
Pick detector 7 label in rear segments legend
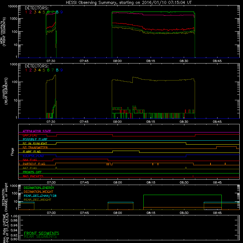[53, 70]
